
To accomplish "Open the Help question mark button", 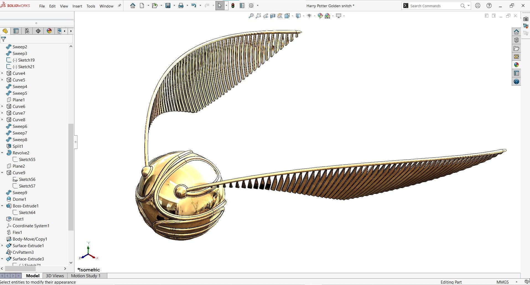I will pyautogui.click(x=489, y=6).
